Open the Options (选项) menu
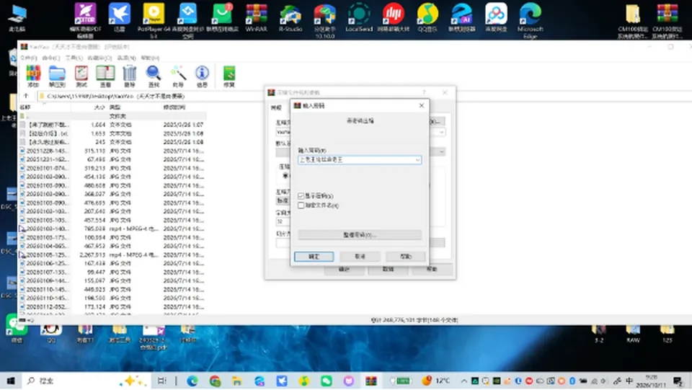This screenshot has width=692, height=390. (127, 58)
